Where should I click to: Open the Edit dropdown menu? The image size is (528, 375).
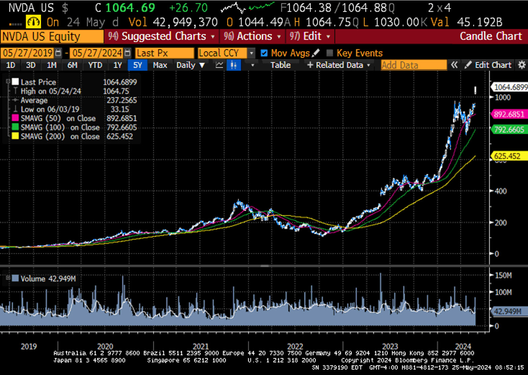coord(310,36)
